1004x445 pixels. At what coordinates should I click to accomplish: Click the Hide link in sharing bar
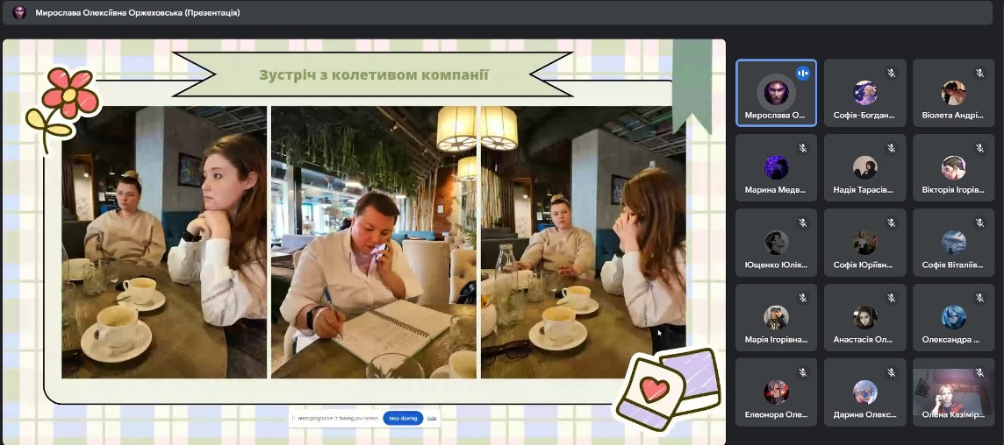pos(432,419)
